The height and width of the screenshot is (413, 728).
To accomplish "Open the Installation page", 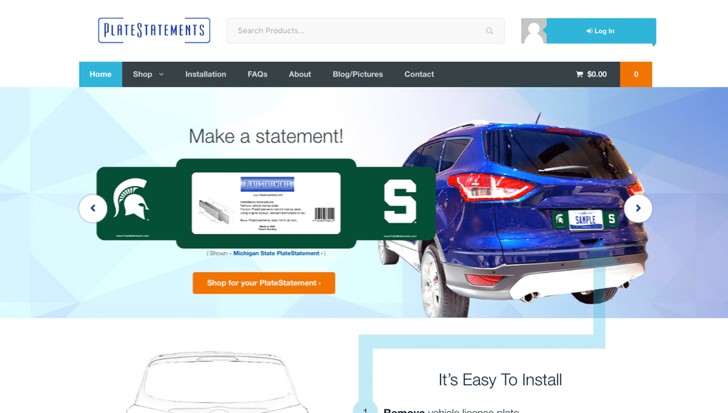I will (x=205, y=74).
